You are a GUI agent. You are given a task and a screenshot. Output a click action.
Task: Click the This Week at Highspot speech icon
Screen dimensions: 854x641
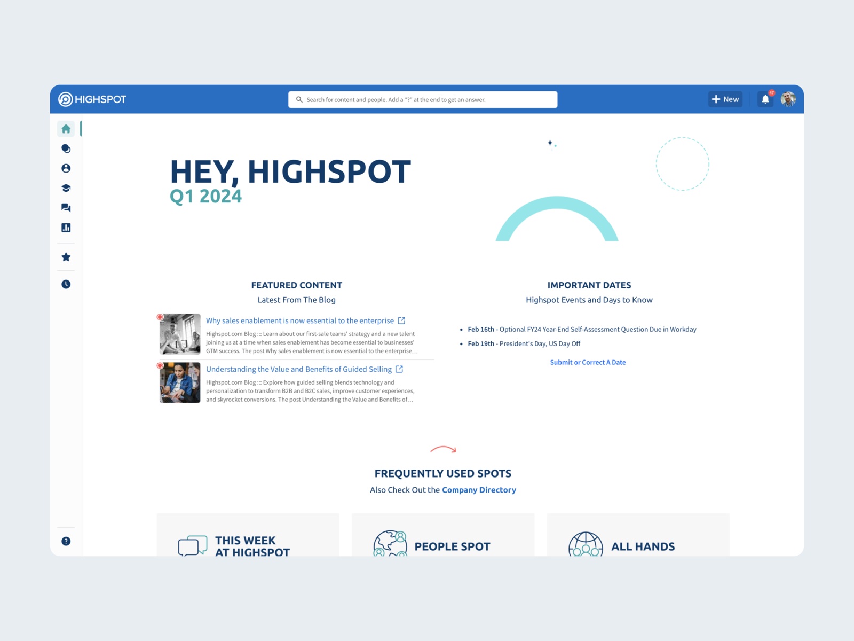point(193,545)
